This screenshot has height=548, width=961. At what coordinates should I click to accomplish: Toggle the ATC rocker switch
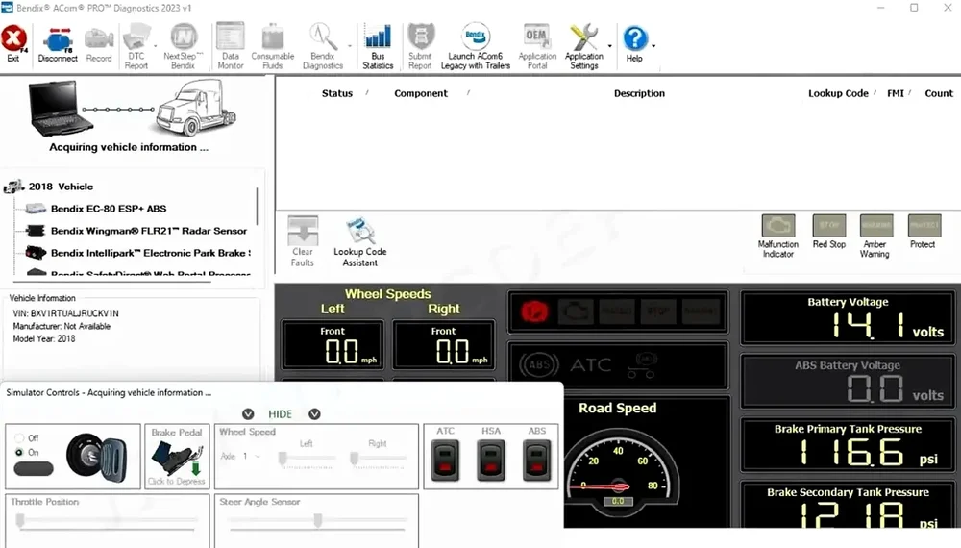pyautogui.click(x=445, y=461)
